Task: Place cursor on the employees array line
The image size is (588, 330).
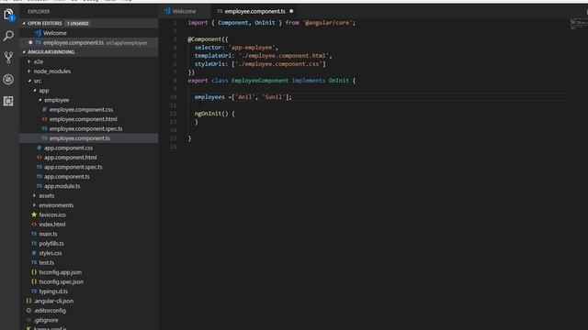Action: click(243, 97)
